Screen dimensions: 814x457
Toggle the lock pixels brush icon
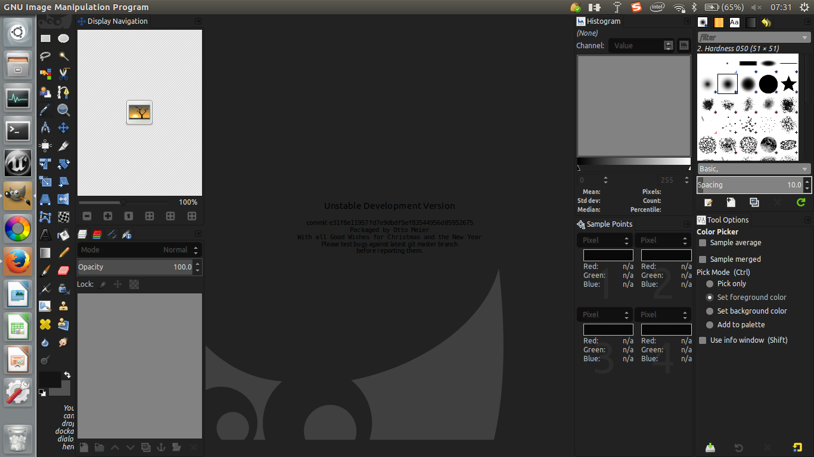point(102,284)
